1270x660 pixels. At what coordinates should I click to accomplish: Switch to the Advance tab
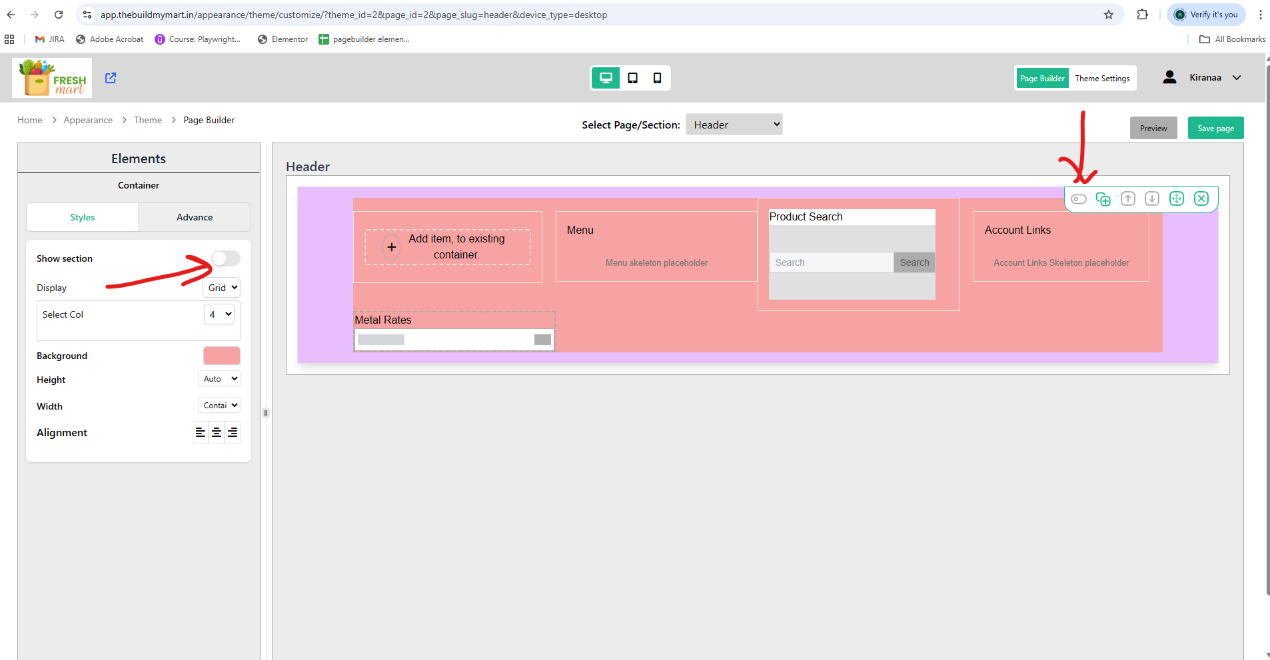point(195,217)
